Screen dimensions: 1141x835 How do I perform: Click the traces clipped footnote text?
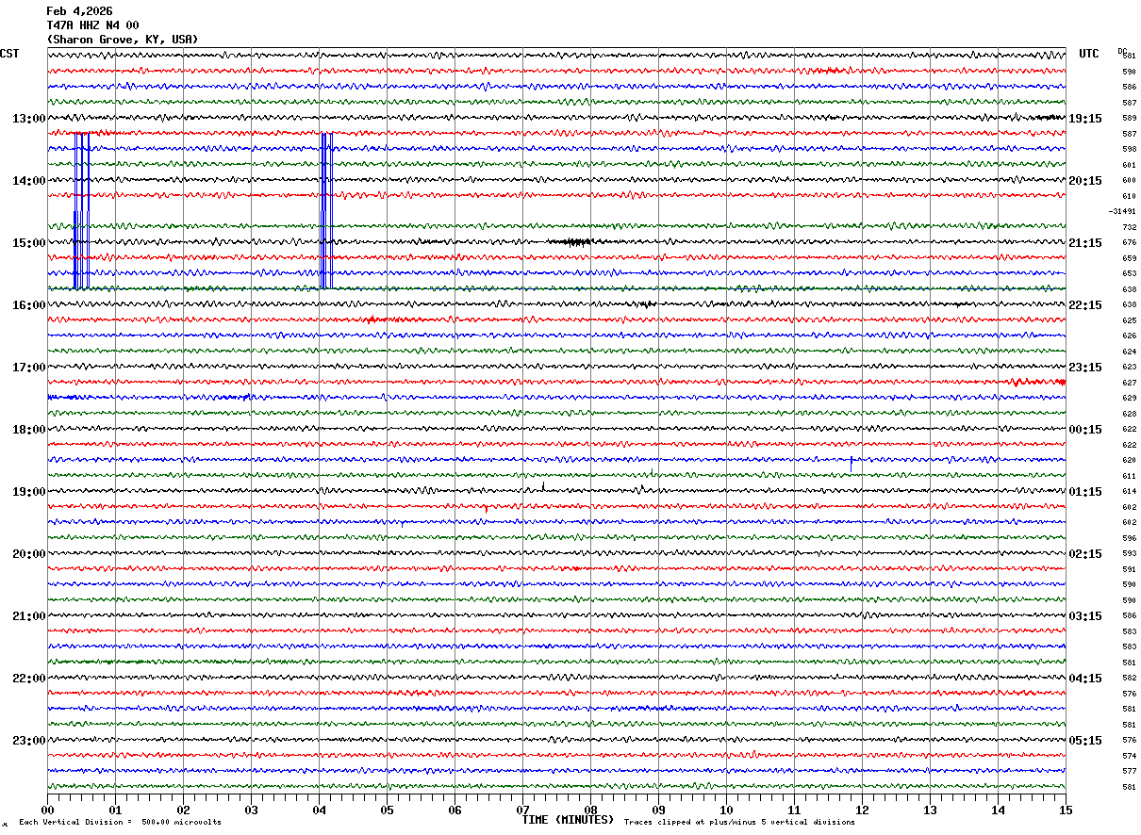click(739, 823)
